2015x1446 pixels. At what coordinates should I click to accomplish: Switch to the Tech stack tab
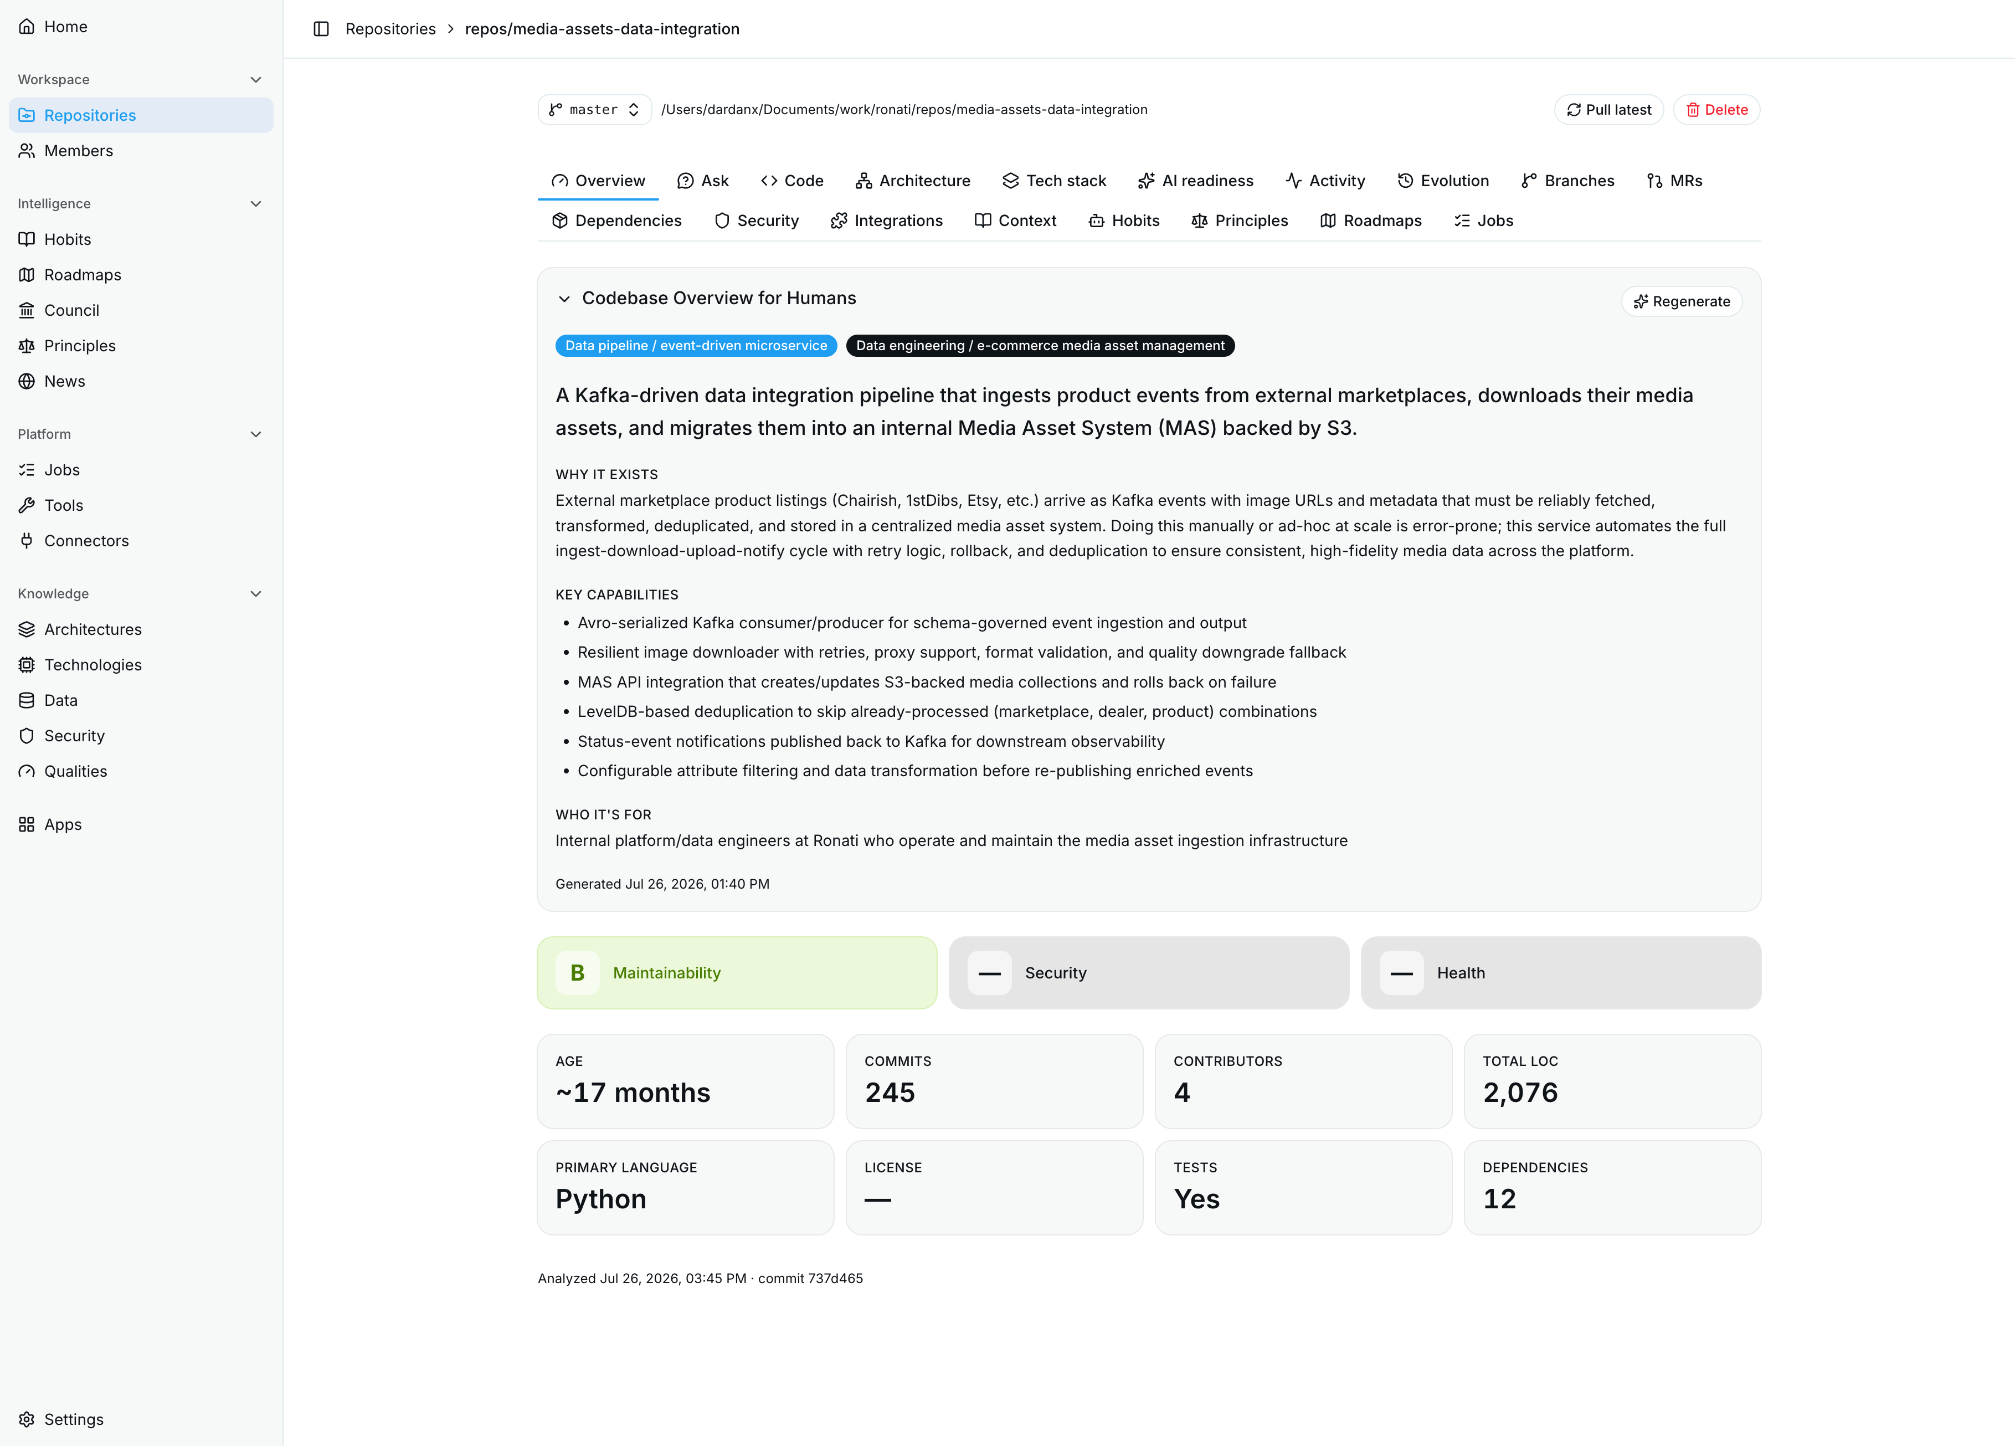pyautogui.click(x=1053, y=181)
